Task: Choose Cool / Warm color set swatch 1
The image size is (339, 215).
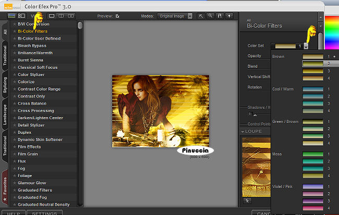Action: [x=313, y=89]
